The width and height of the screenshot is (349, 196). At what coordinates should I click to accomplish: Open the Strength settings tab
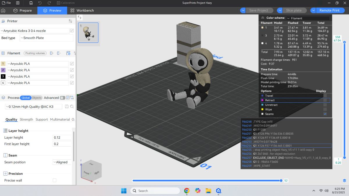[x=26, y=120]
